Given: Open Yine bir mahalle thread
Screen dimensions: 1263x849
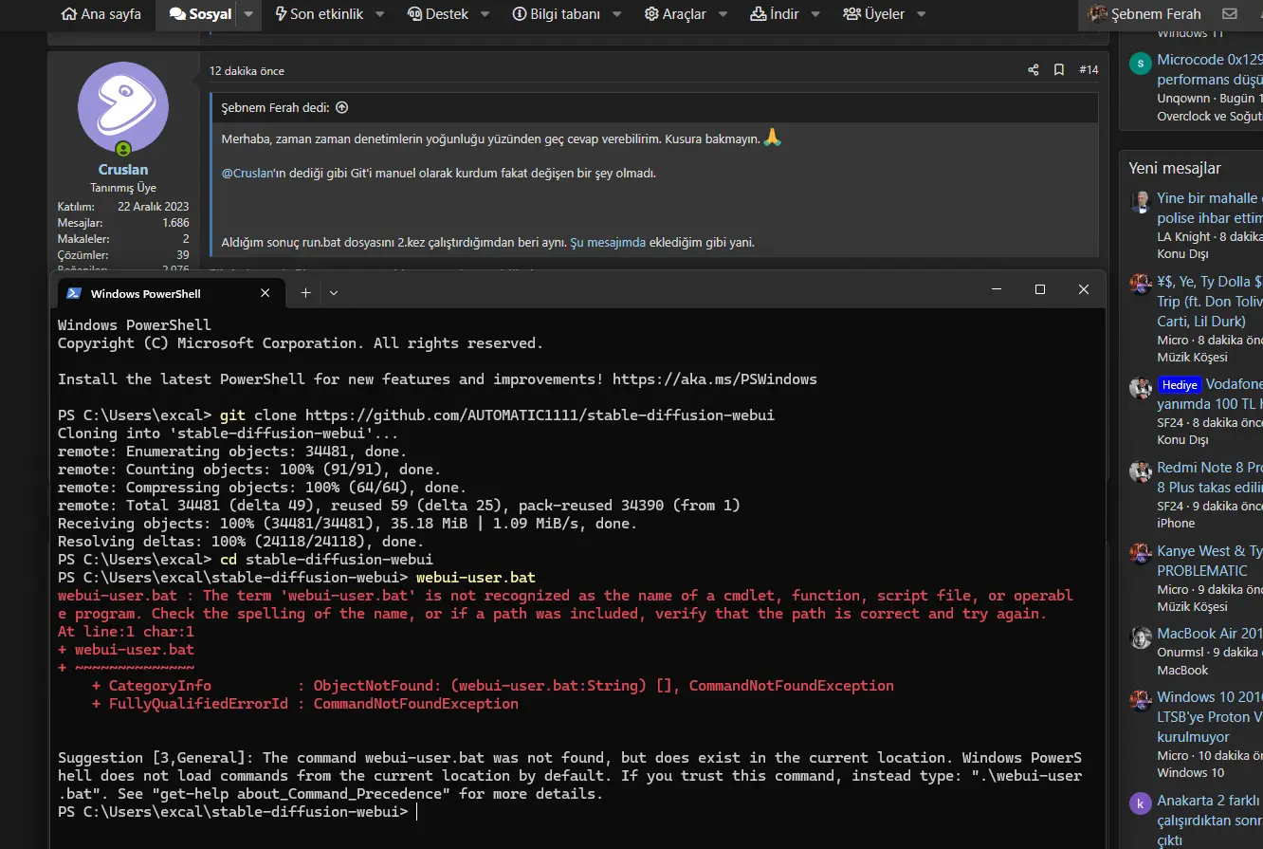Looking at the screenshot, I should (x=1210, y=208).
